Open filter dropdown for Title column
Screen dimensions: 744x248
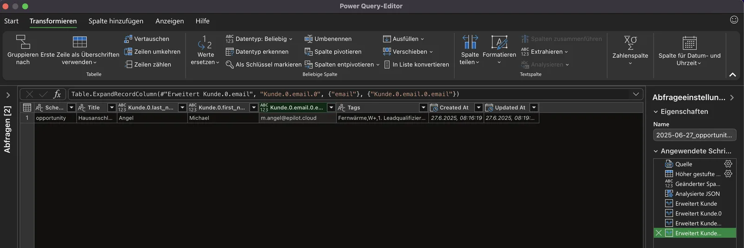(112, 107)
